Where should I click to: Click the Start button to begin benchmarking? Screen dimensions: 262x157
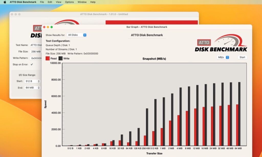(242, 57)
